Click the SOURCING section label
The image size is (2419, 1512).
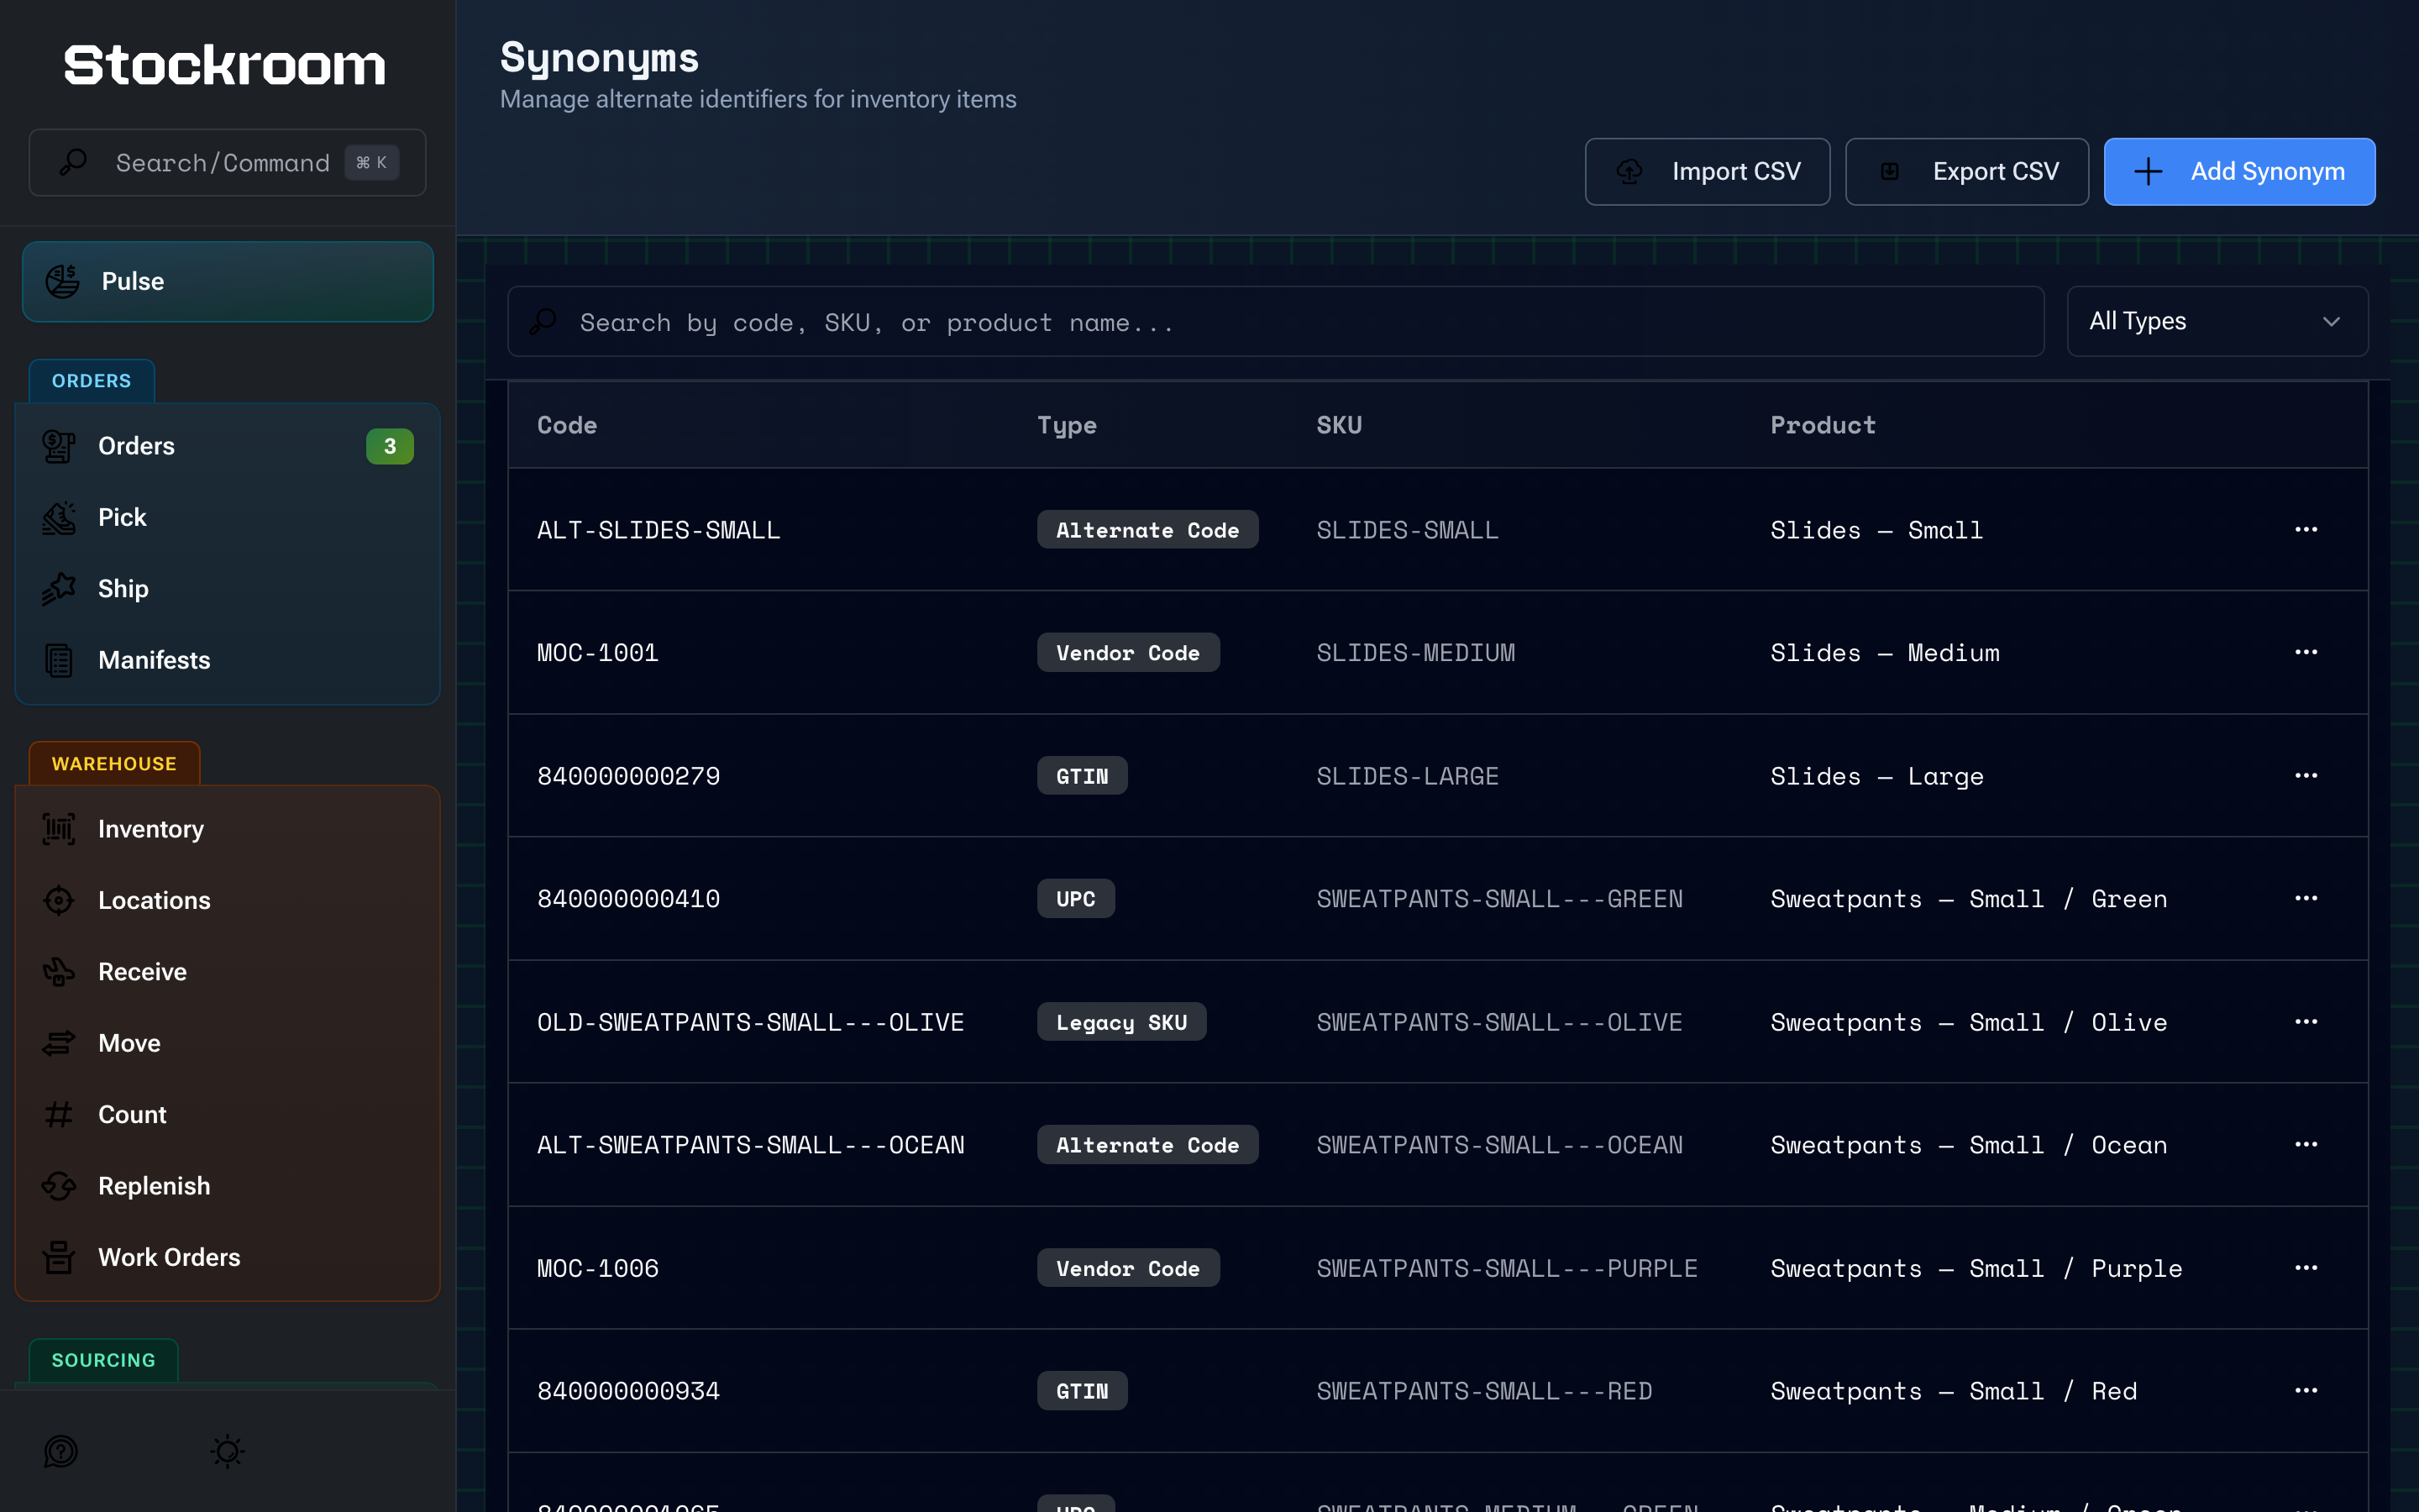104,1360
